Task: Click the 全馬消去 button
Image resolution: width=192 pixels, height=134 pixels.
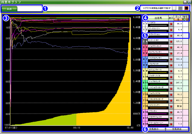Action: [x=177, y=129]
